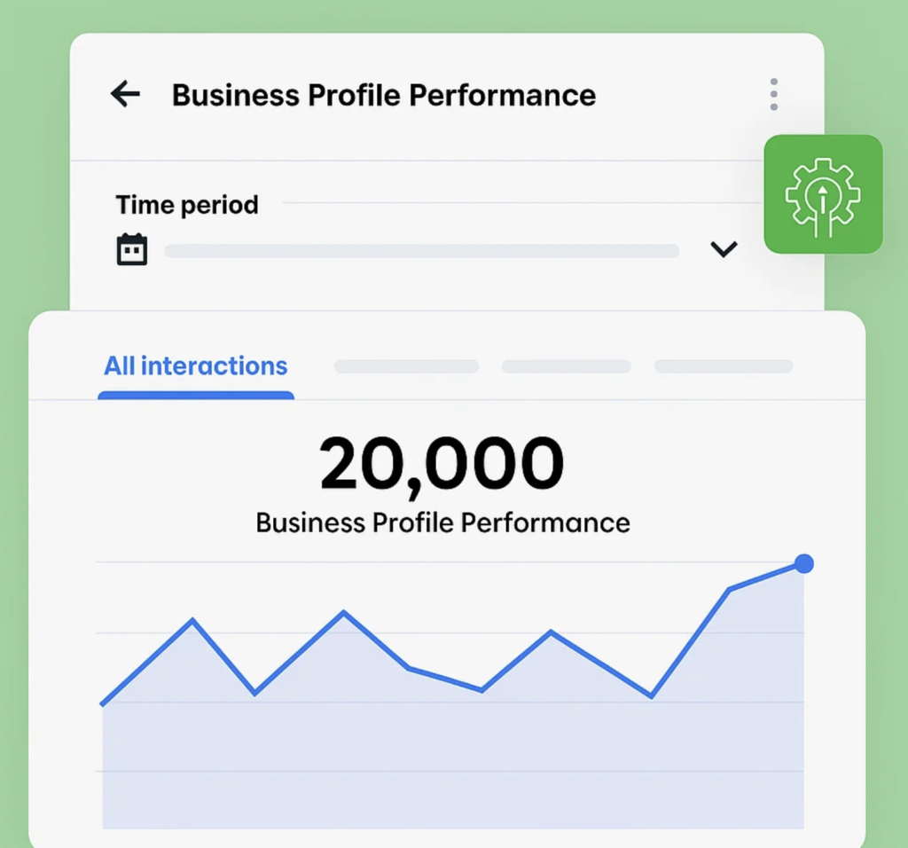Image resolution: width=908 pixels, height=848 pixels.
Task: Click the blue underline beneath All interactions
Action: point(196,396)
